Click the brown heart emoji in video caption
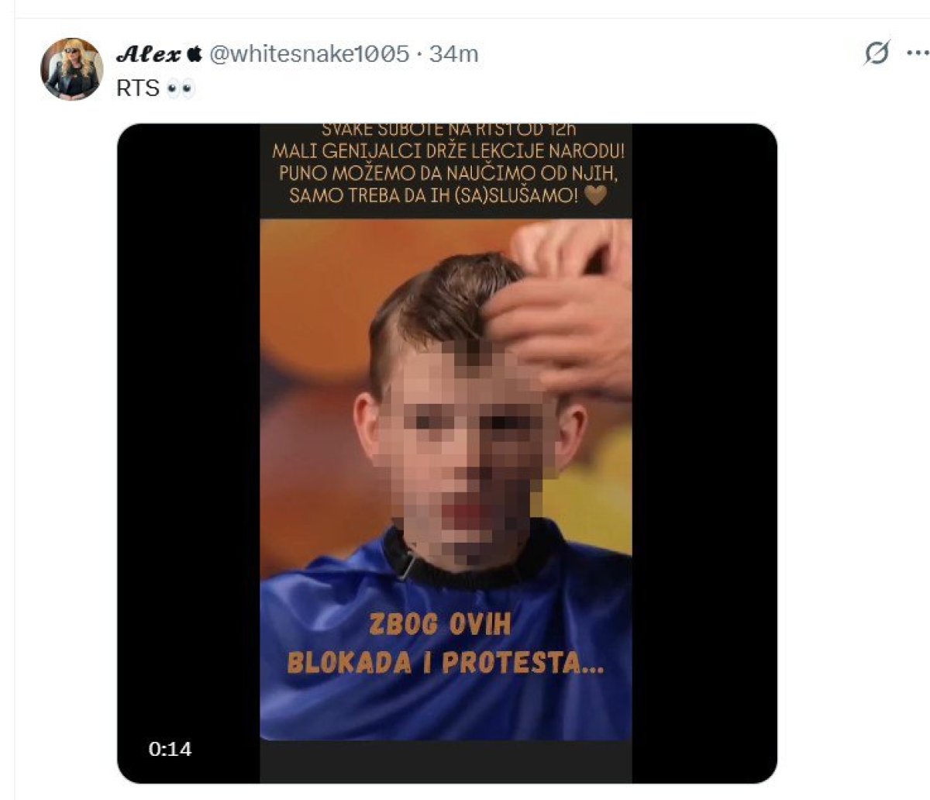The image size is (930, 800). click(595, 195)
